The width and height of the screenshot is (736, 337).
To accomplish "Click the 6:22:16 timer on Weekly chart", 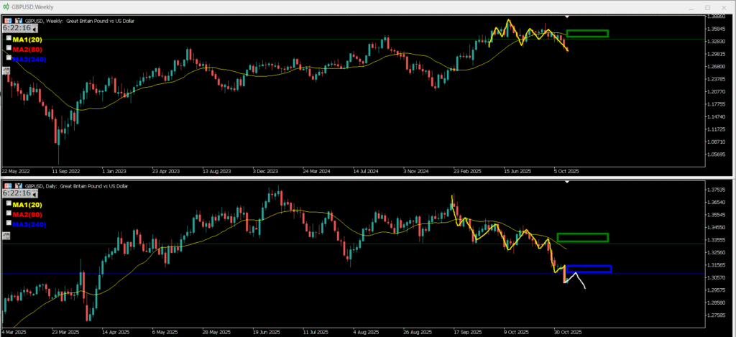I will click(x=18, y=29).
